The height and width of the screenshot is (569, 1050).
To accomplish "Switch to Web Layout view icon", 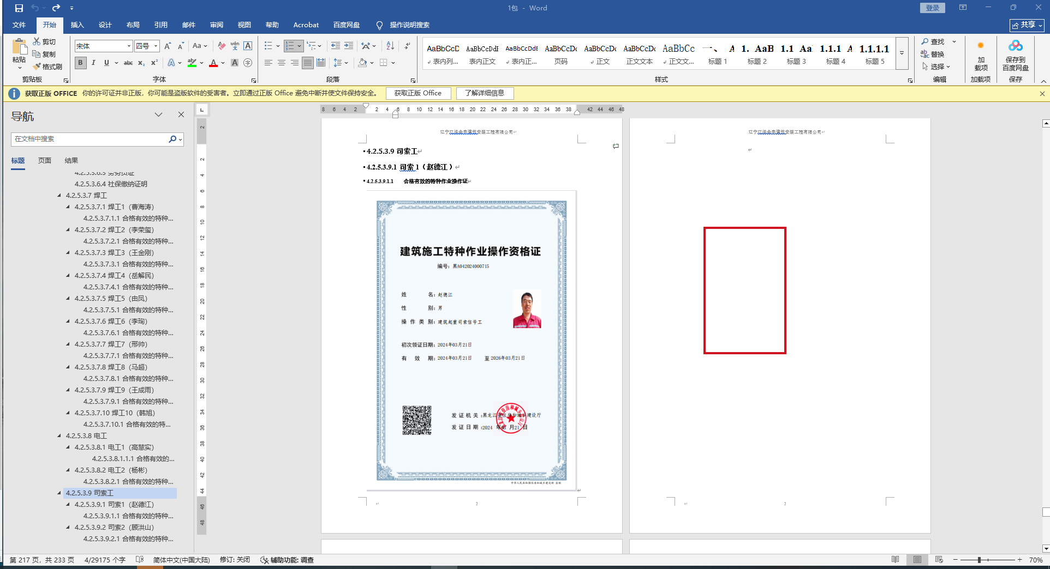I will click(939, 560).
